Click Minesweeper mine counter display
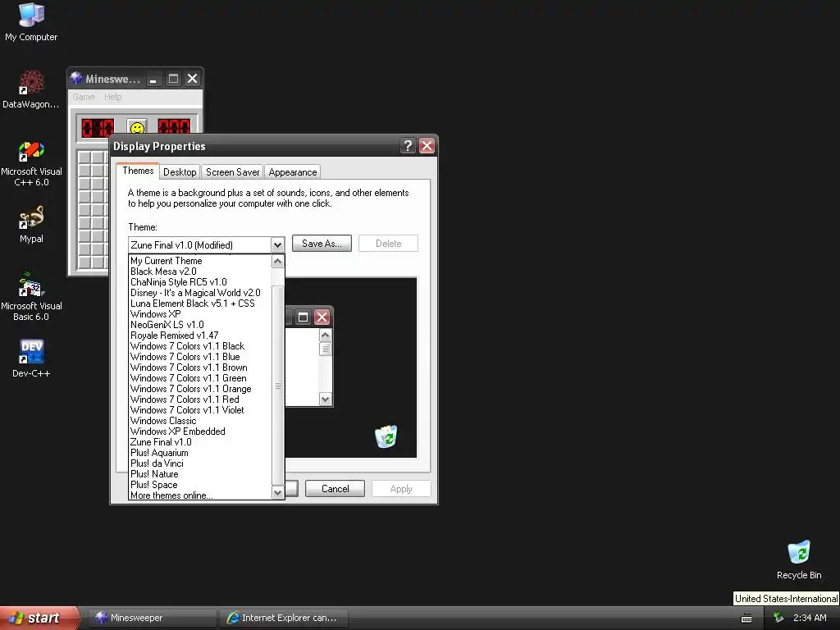Image resolution: width=840 pixels, height=630 pixels. pos(98,127)
